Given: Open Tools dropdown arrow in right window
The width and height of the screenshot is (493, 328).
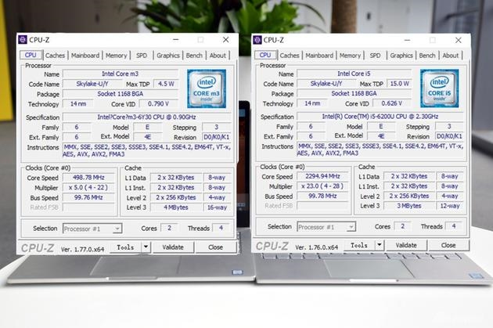Looking at the screenshot, I should (x=380, y=245).
